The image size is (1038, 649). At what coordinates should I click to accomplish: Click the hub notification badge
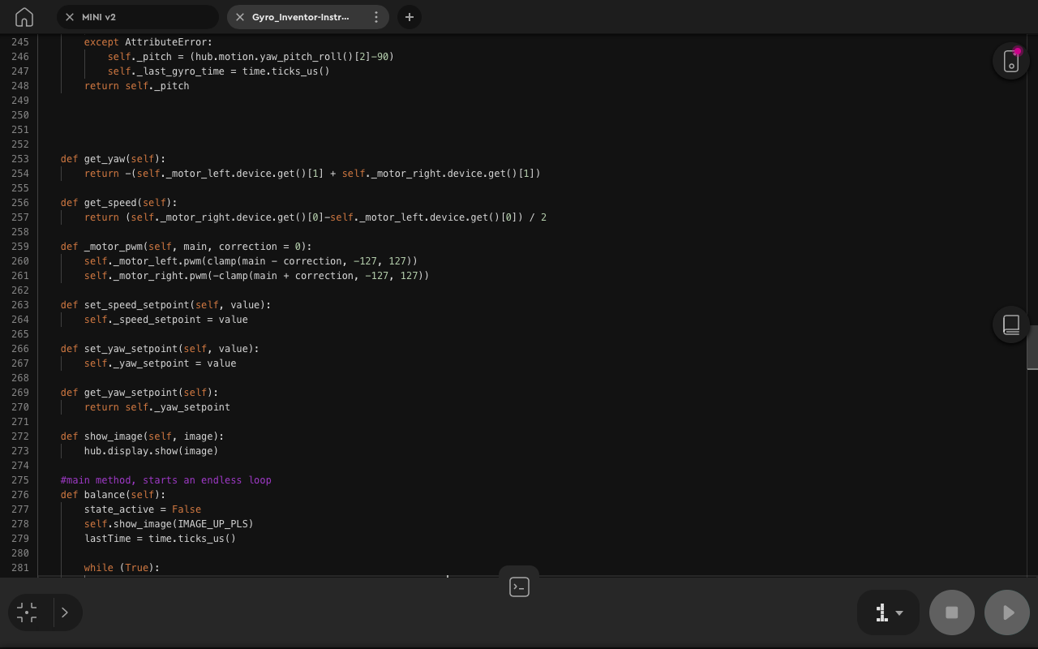tap(1018, 50)
